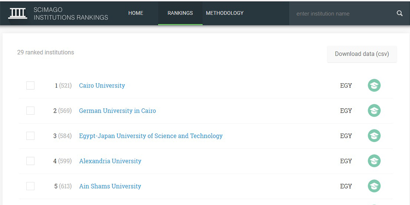Click EGY code in German University row
The height and width of the screenshot is (205, 410).
tap(346, 111)
